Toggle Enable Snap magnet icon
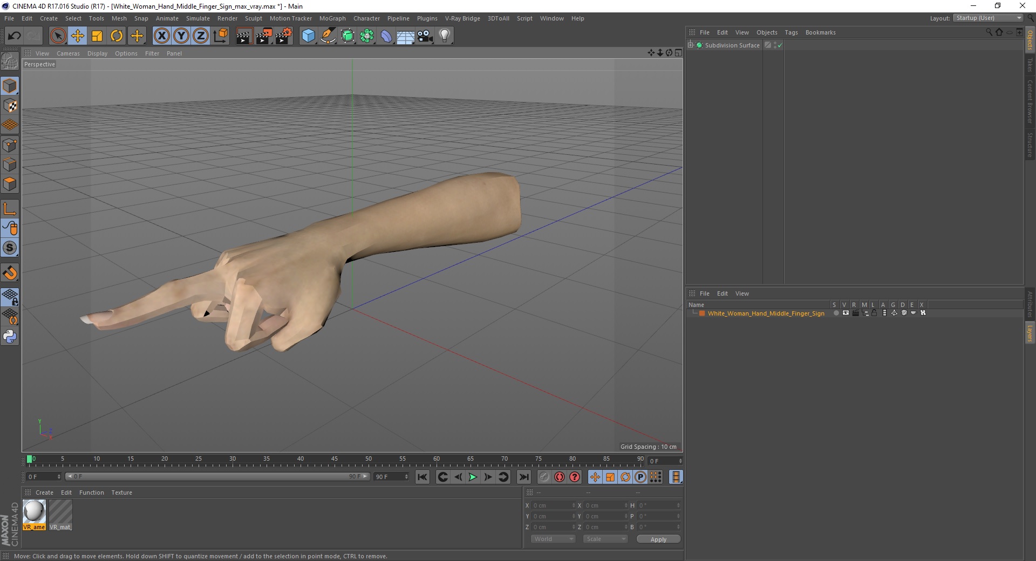Screen dimensions: 1036x561 point(10,273)
